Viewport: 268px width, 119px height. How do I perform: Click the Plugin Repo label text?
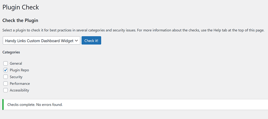(19, 70)
